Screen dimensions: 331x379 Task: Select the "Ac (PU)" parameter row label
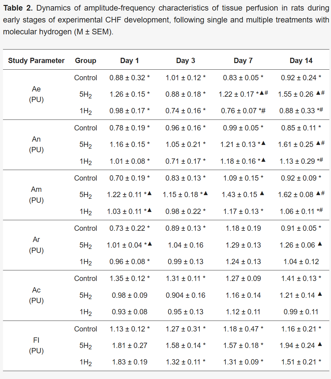click(36, 295)
